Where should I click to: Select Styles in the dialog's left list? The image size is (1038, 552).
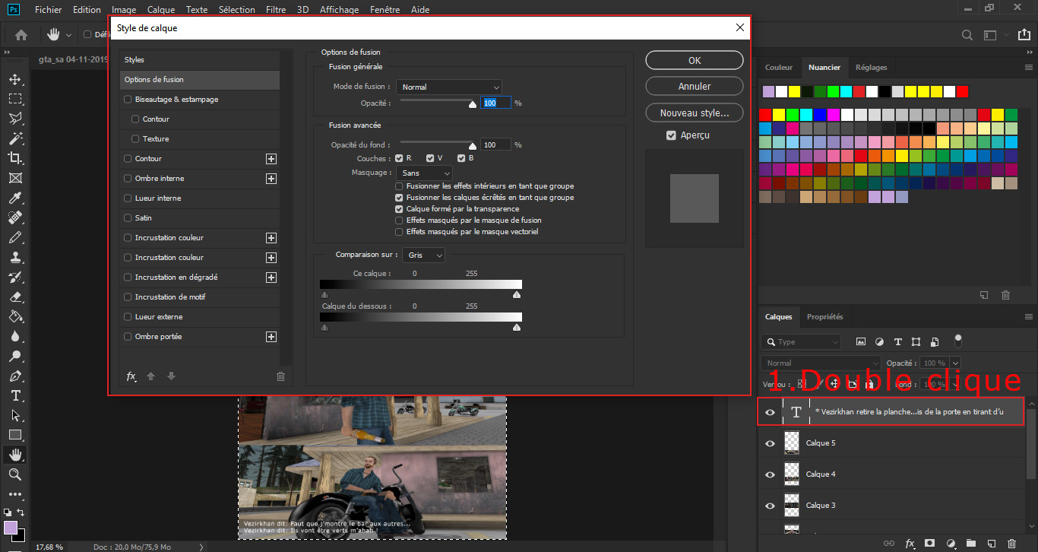200,59
